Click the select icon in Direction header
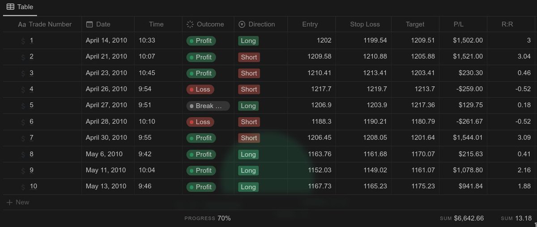This screenshot has width=537, height=227. [x=242, y=25]
